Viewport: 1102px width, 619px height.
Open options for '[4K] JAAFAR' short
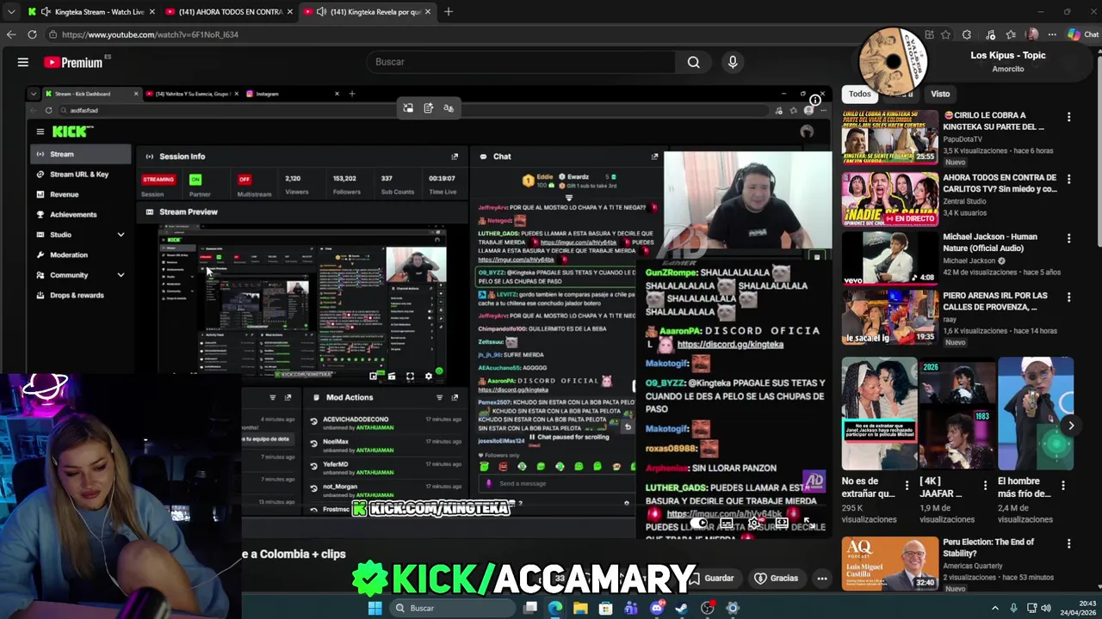985,485
